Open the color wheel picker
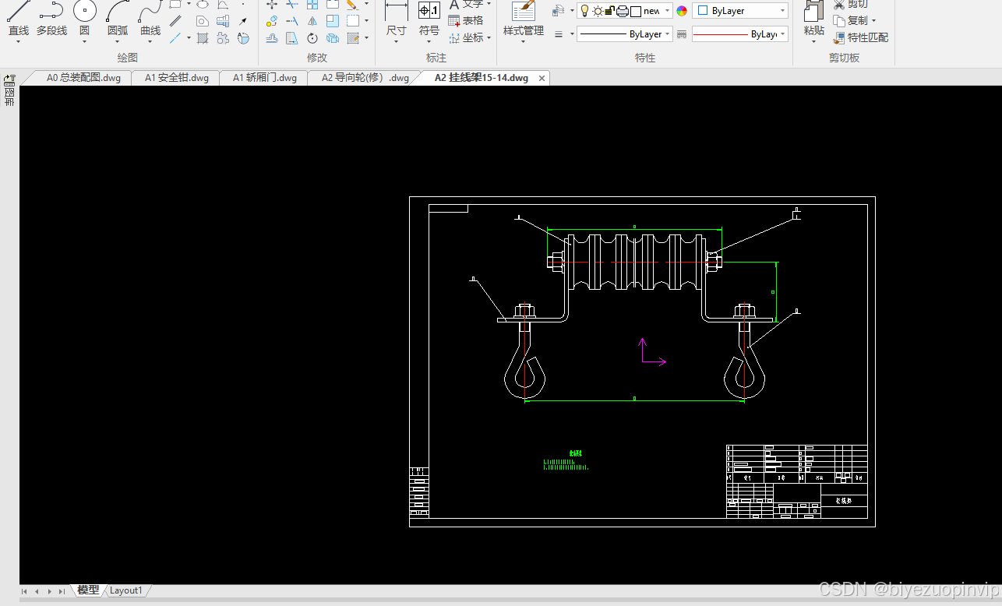The height and width of the screenshot is (606, 1002). pos(682,11)
